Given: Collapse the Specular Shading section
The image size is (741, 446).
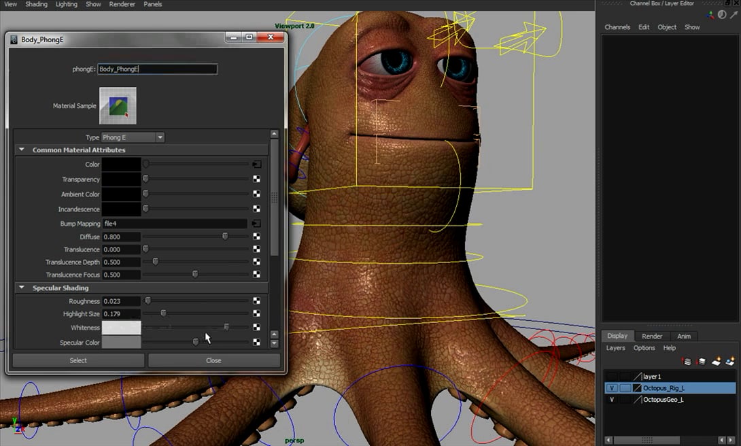Looking at the screenshot, I should [x=22, y=288].
